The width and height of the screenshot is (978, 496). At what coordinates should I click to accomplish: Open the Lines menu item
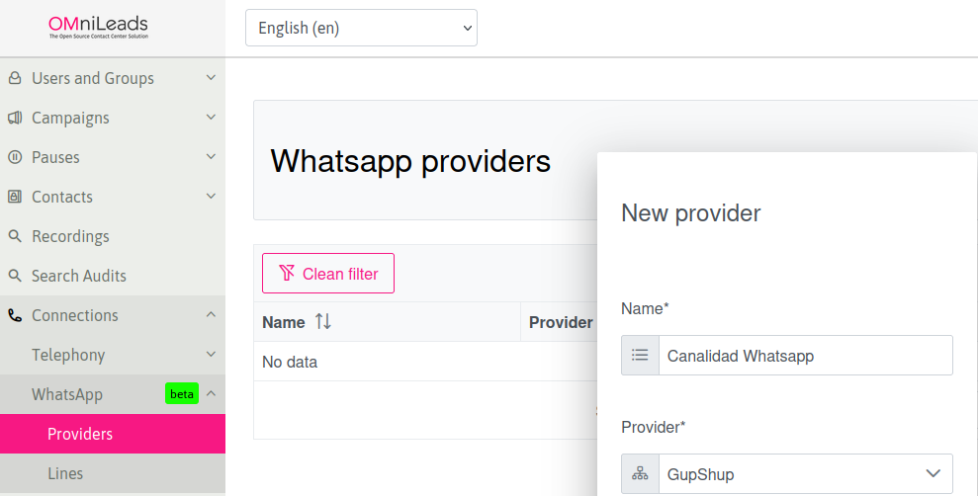113,473
